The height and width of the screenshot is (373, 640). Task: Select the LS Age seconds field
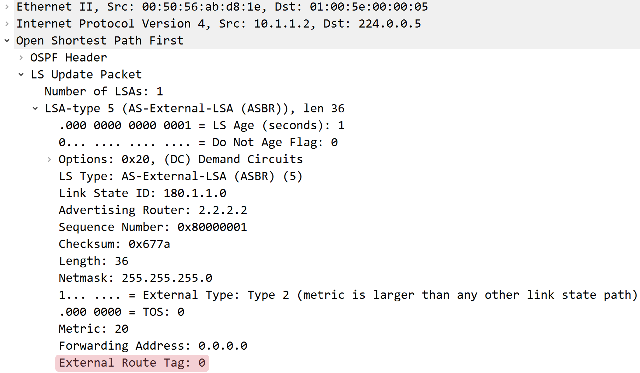[x=202, y=125]
